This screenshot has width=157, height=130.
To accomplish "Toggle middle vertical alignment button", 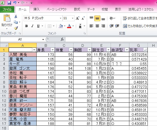I will [x=97, y=18].
